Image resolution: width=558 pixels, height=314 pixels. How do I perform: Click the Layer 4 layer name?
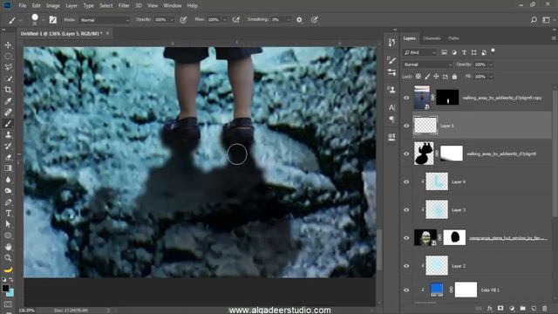click(x=459, y=182)
